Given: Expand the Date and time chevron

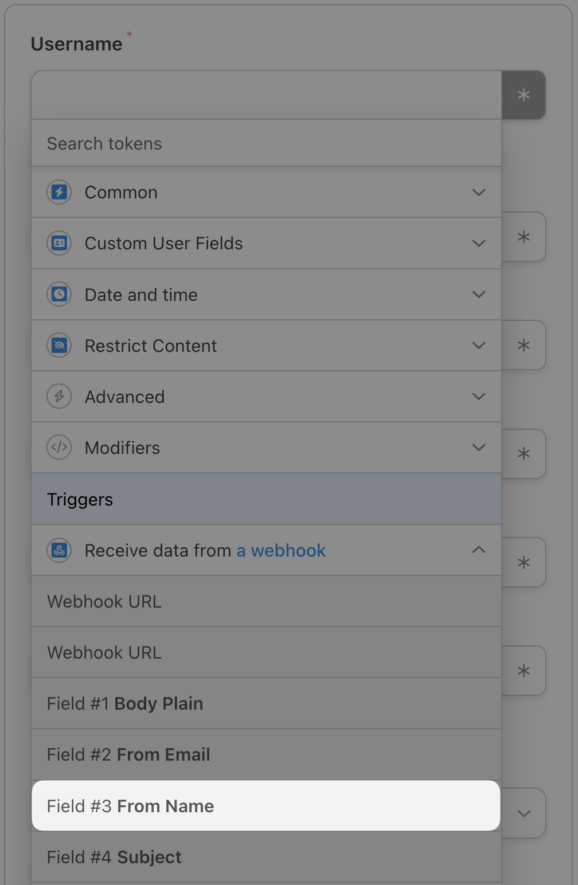Looking at the screenshot, I should pos(479,295).
